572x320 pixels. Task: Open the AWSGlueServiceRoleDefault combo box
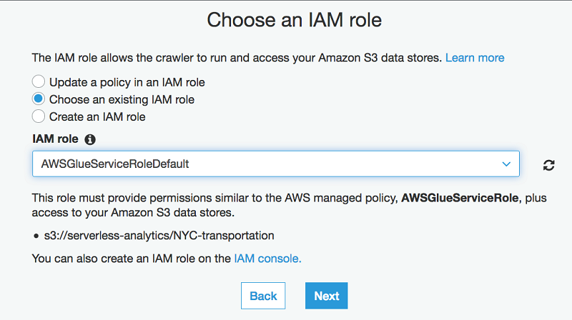coord(275,164)
